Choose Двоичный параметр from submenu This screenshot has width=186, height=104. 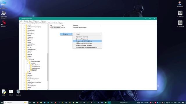pos(87,39)
